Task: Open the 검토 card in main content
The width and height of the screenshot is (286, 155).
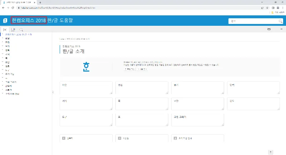Action: 253,104
